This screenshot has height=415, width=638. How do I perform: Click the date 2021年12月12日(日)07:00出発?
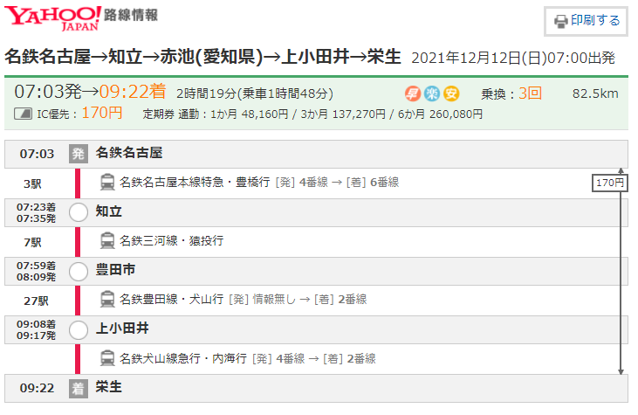click(x=513, y=59)
